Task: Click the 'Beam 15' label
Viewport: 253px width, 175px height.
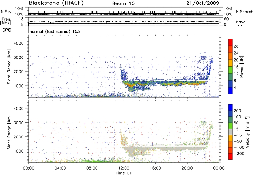Action: 123,3
